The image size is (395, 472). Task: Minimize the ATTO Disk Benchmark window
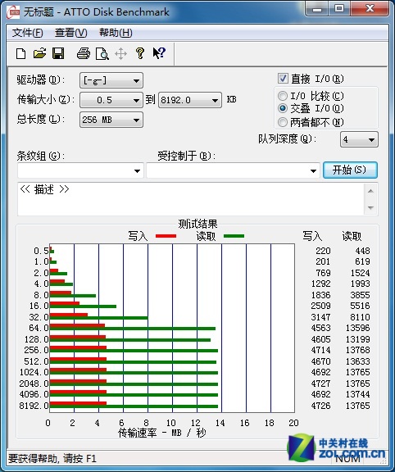point(317,8)
